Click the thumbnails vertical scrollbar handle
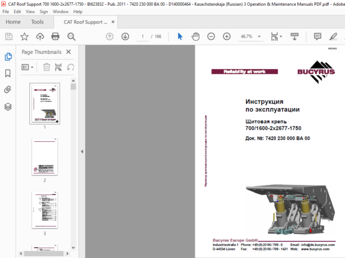The width and height of the screenshot is (345, 258). (x=73, y=87)
